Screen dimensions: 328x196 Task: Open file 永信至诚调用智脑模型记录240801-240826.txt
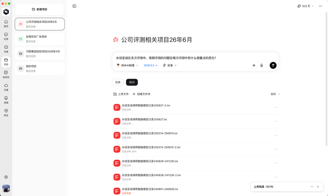pos(150,189)
